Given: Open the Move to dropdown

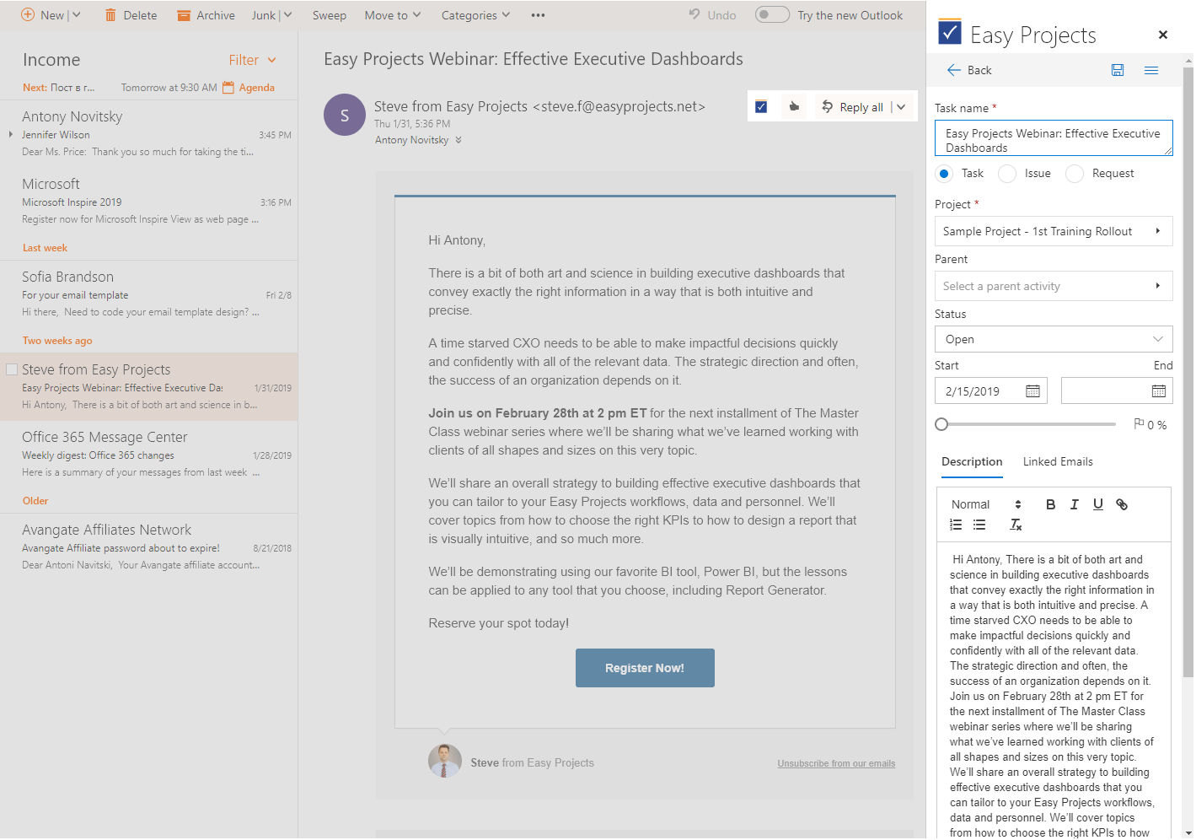Looking at the screenshot, I should (x=393, y=15).
